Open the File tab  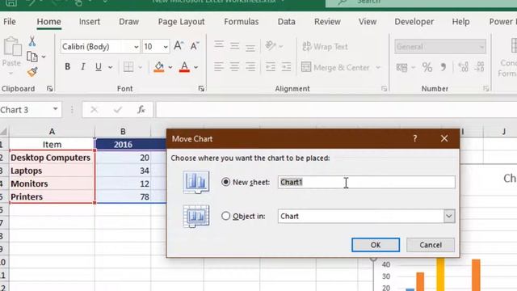pos(9,22)
